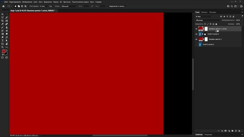Open the black background color picker
Viewport: 244px width, 137px height.
[x=6, y=54]
